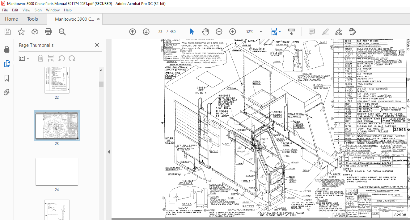Activate the Hand pan tool
This screenshot has width=410, height=220.
click(x=205, y=32)
